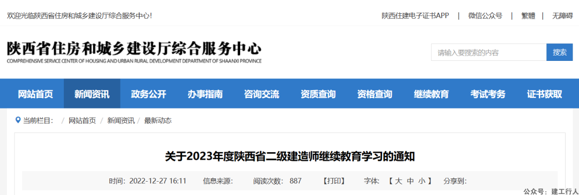The width and height of the screenshot is (579, 195).
Task: Set font size to 小
Action: click(422, 181)
